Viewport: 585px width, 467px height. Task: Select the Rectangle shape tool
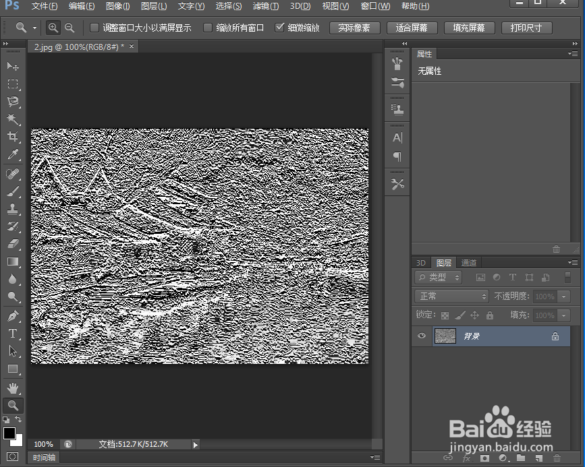[x=13, y=369]
